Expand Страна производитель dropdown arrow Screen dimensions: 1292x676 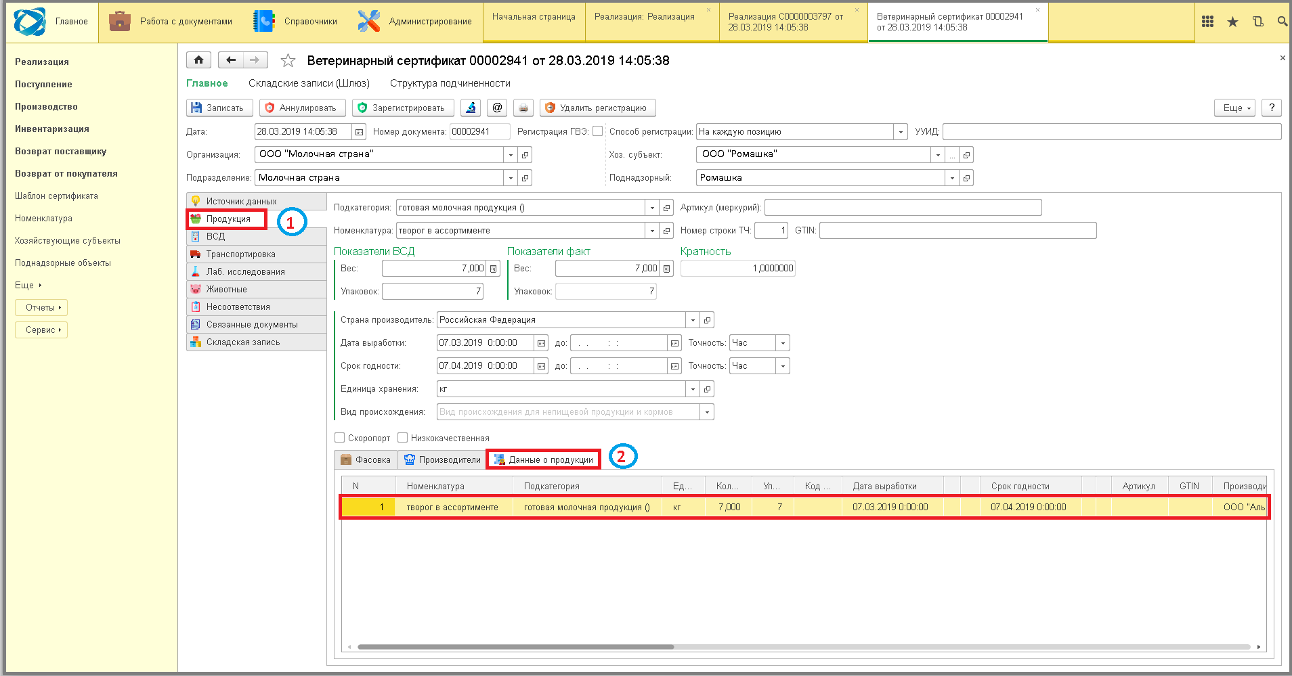tap(693, 320)
